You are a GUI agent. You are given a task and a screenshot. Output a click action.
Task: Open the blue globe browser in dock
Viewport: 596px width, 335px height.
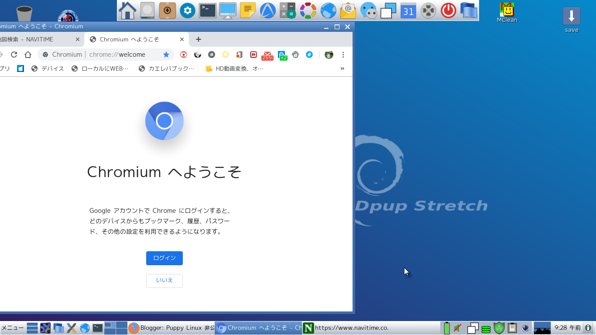(x=328, y=10)
